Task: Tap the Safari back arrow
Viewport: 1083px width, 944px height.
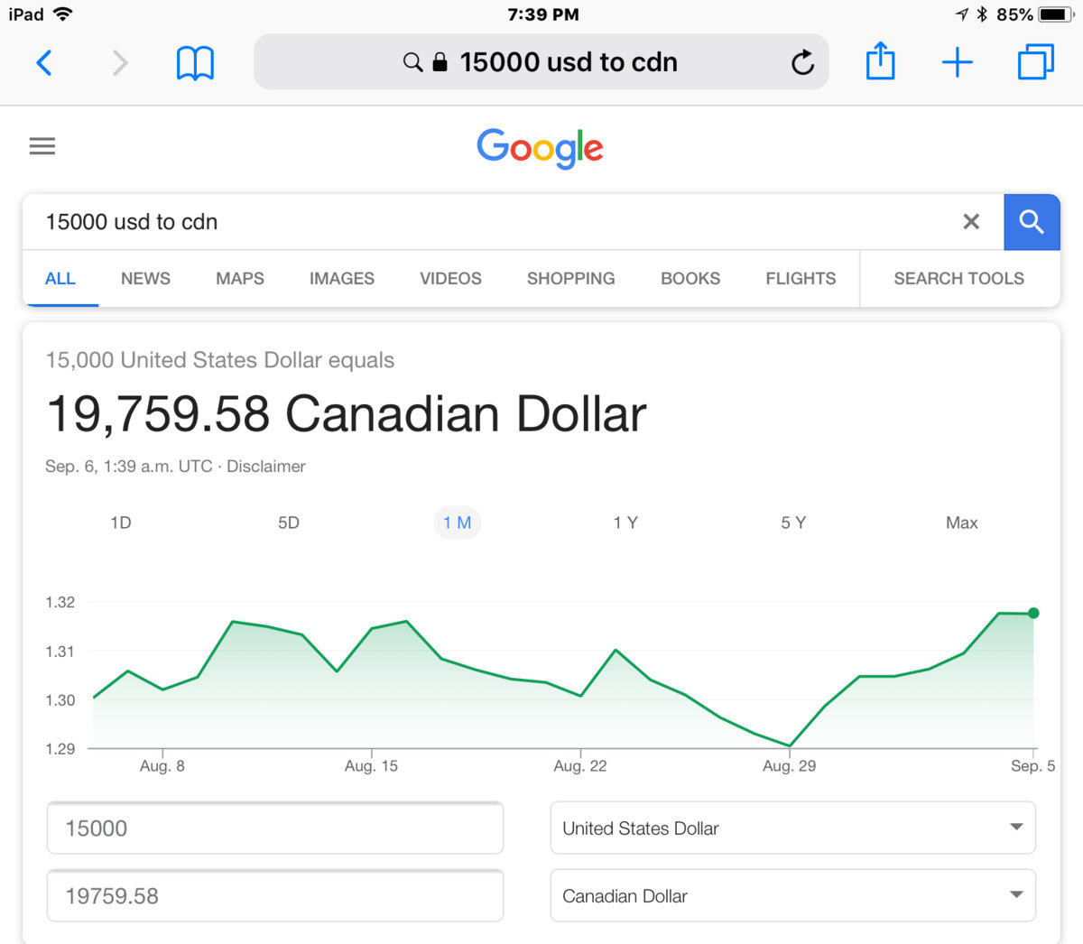Action: coord(44,62)
